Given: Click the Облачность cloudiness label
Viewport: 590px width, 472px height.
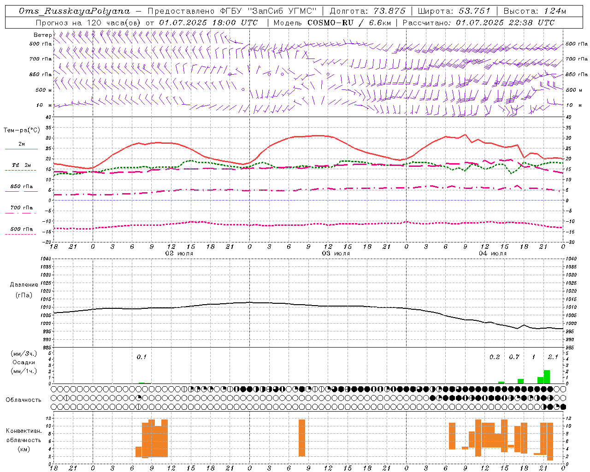Looking at the screenshot, I should coord(24,400).
